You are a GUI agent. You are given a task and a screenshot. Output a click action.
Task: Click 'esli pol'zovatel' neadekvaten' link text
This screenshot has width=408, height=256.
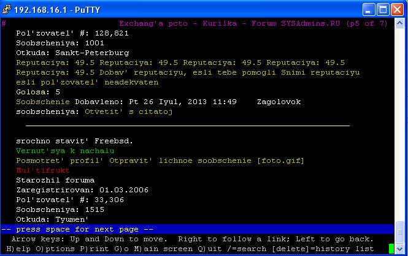pyautogui.click(x=87, y=82)
